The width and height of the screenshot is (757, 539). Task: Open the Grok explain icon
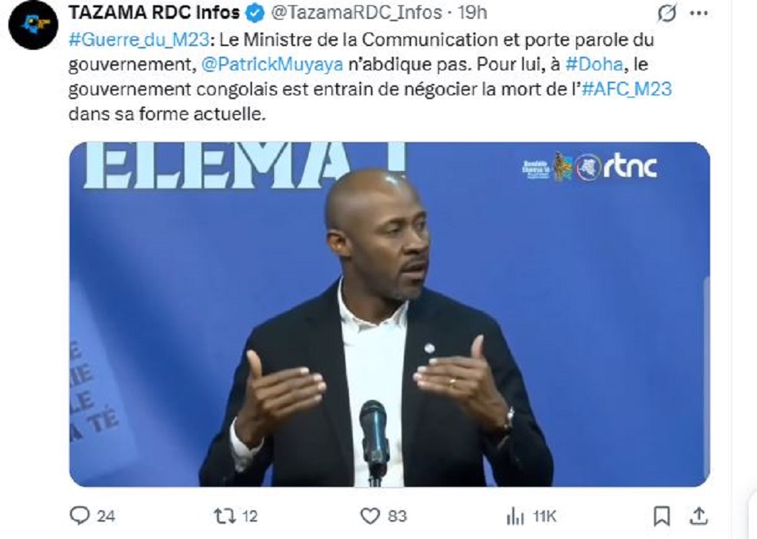pyautogui.click(x=666, y=14)
